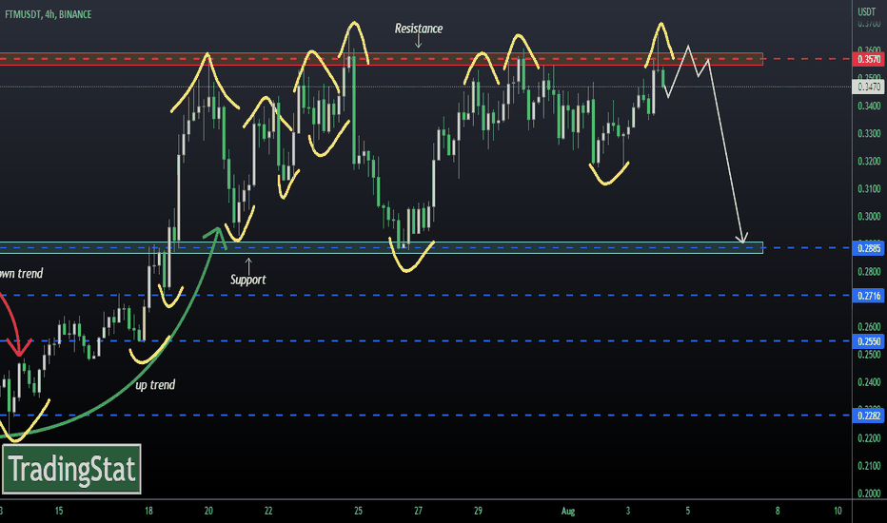Click the 0.3100 price axis tick
Image resolution: width=887 pixels, height=523 pixels.
(869, 189)
